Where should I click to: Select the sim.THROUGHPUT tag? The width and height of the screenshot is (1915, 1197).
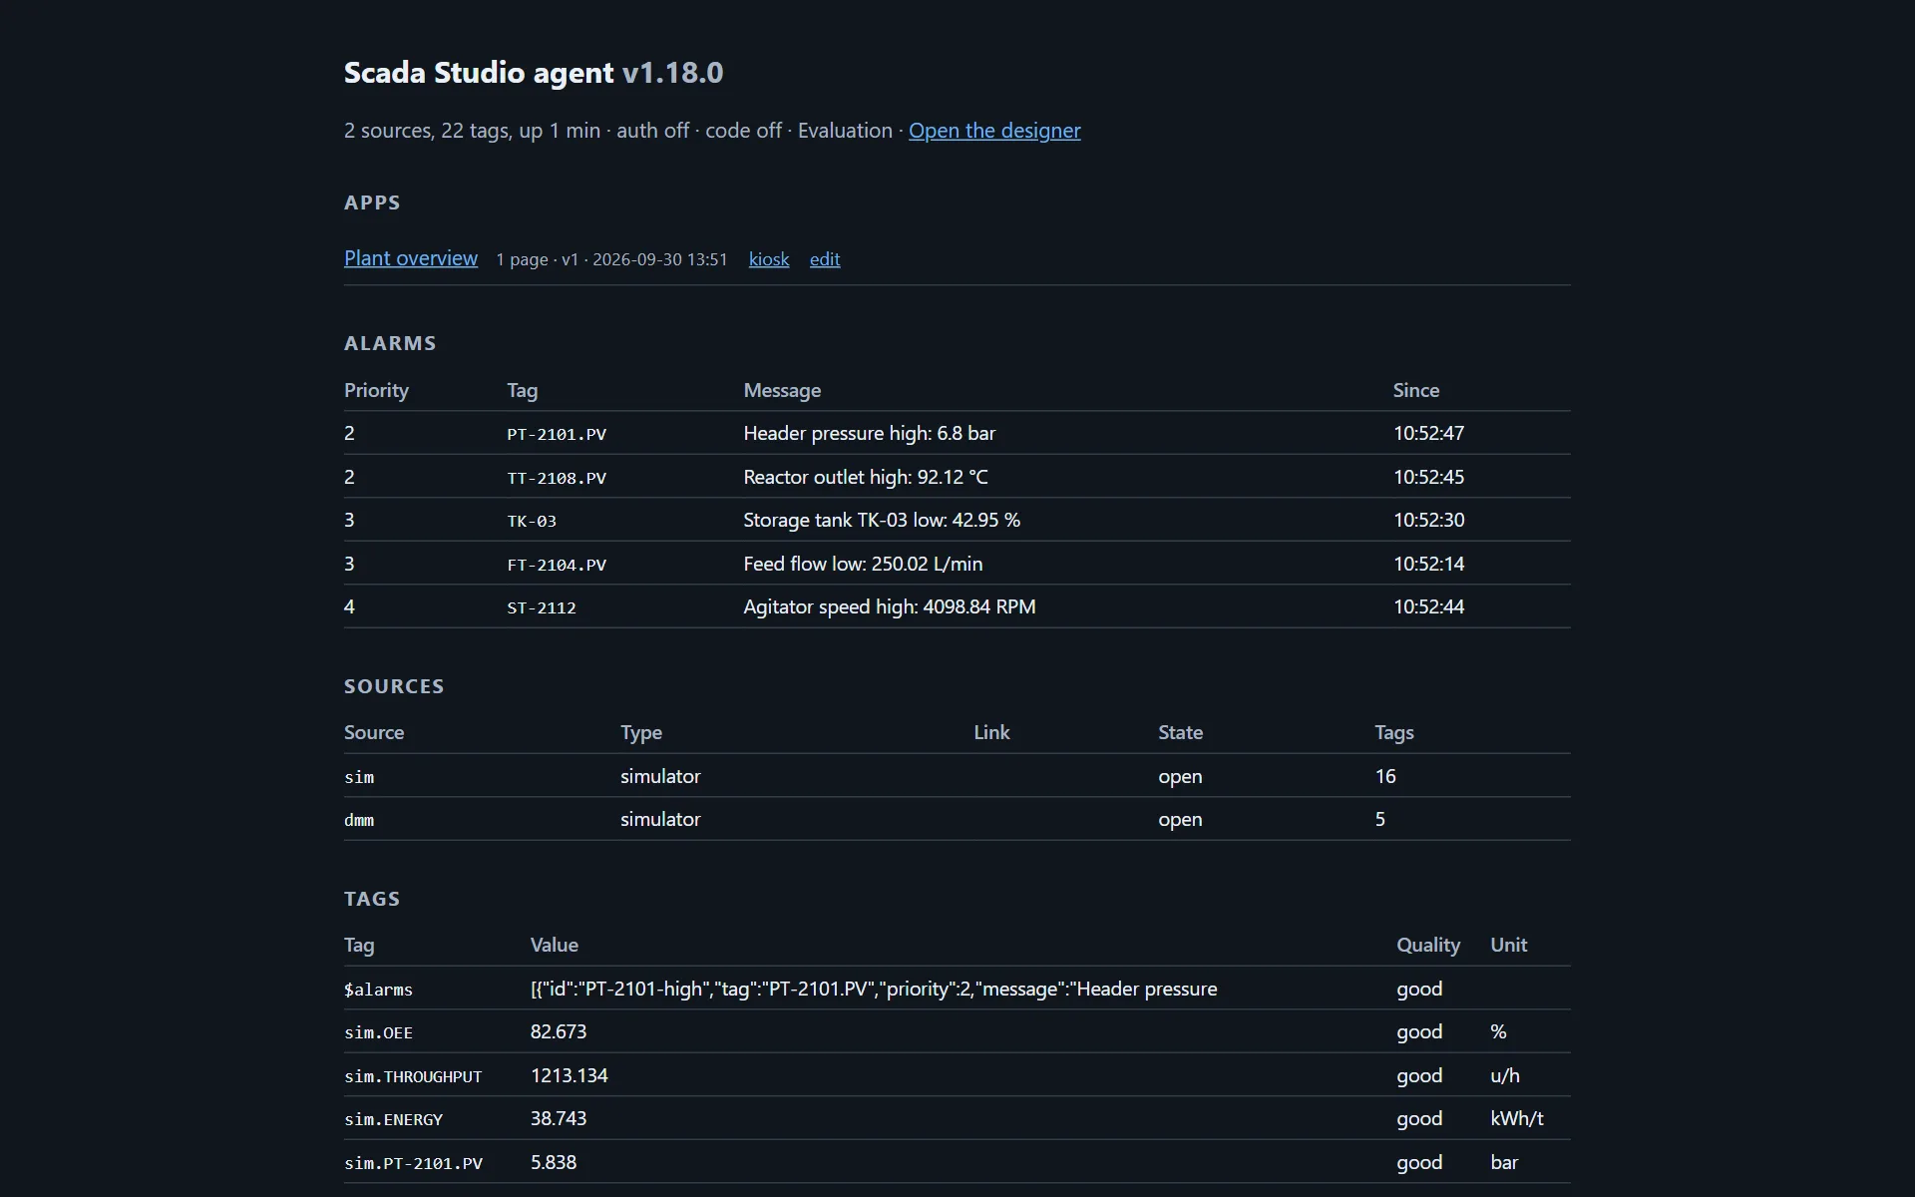[413, 1076]
